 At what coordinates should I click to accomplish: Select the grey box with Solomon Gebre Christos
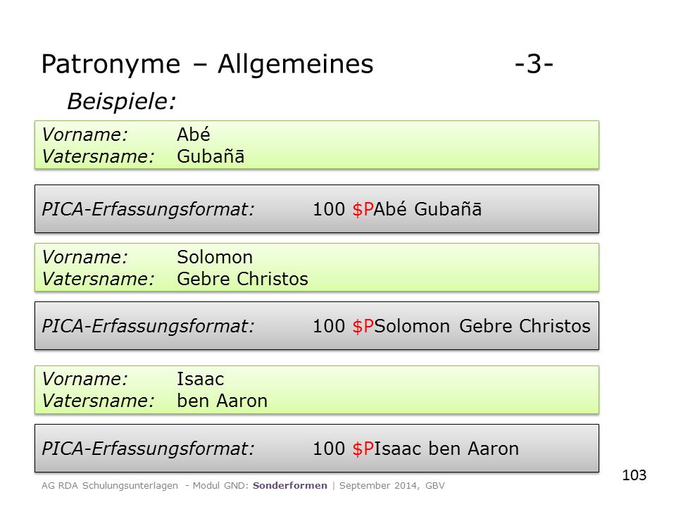point(317,326)
